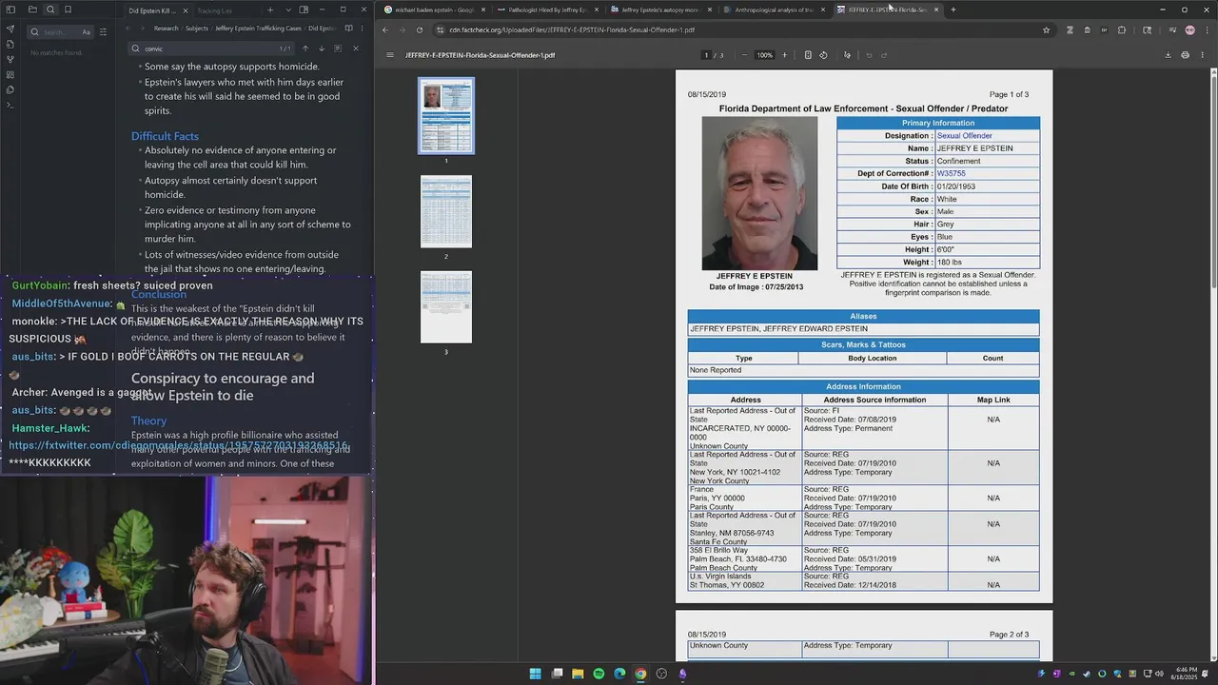Open Twitter link in Hamster_Hawk chat message

pyautogui.click(x=178, y=446)
